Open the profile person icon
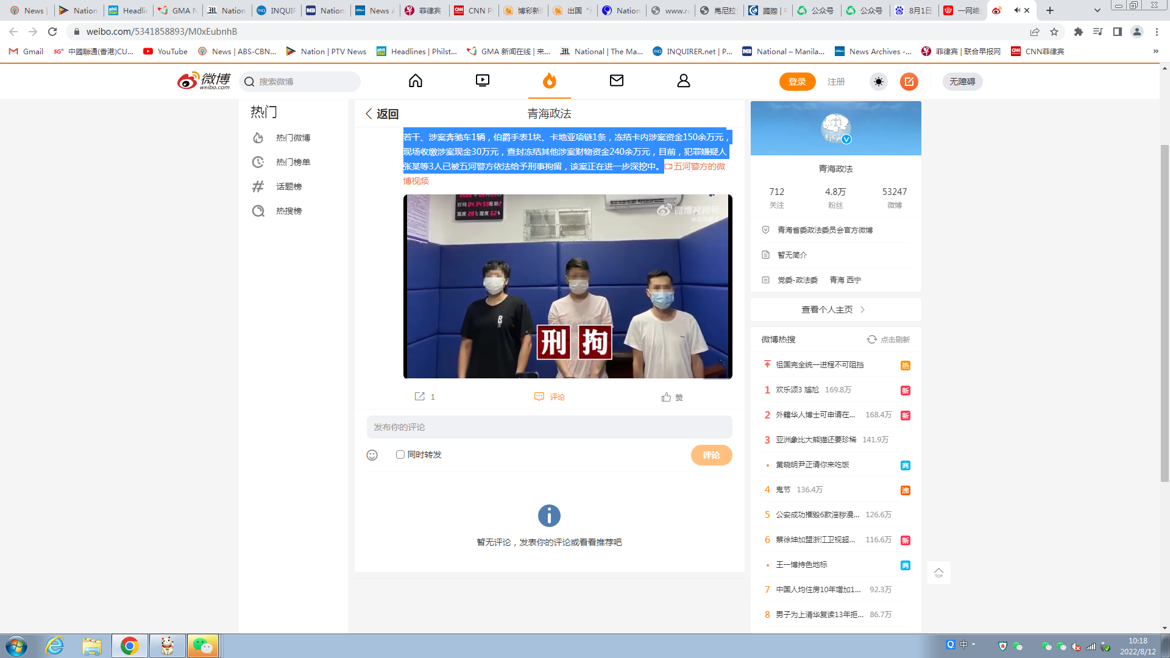The image size is (1170, 658). [x=684, y=80]
